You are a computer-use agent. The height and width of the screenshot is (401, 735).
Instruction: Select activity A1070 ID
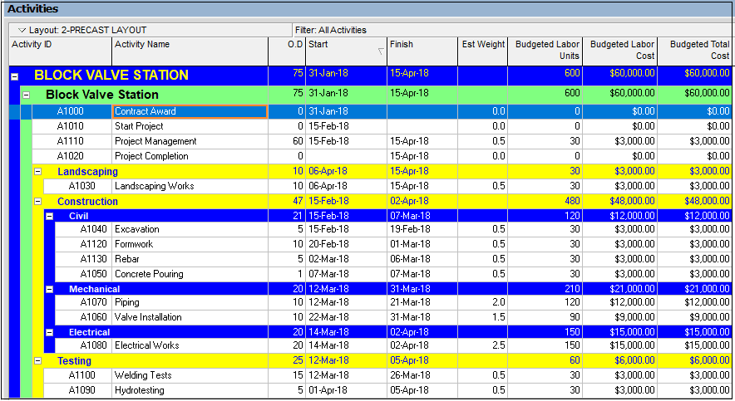(93, 302)
